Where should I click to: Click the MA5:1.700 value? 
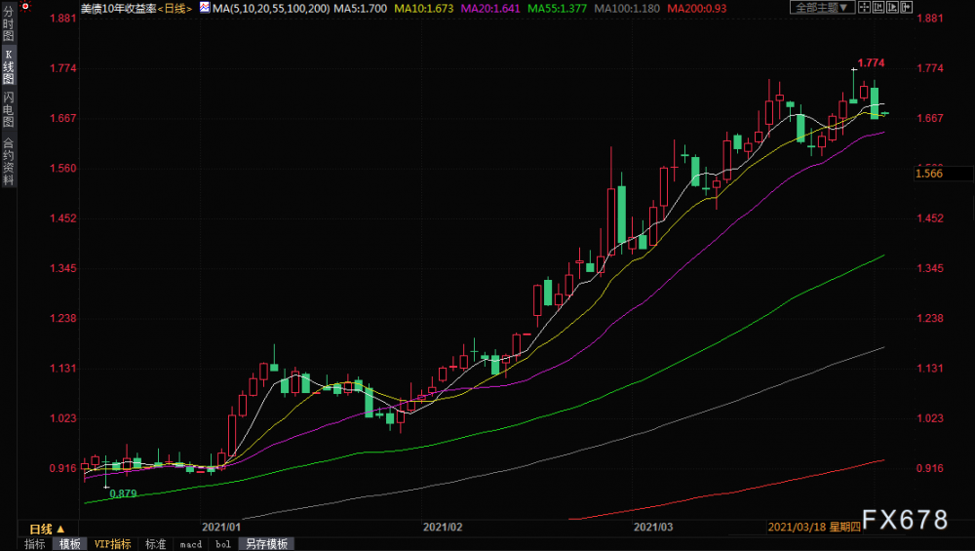click(361, 9)
